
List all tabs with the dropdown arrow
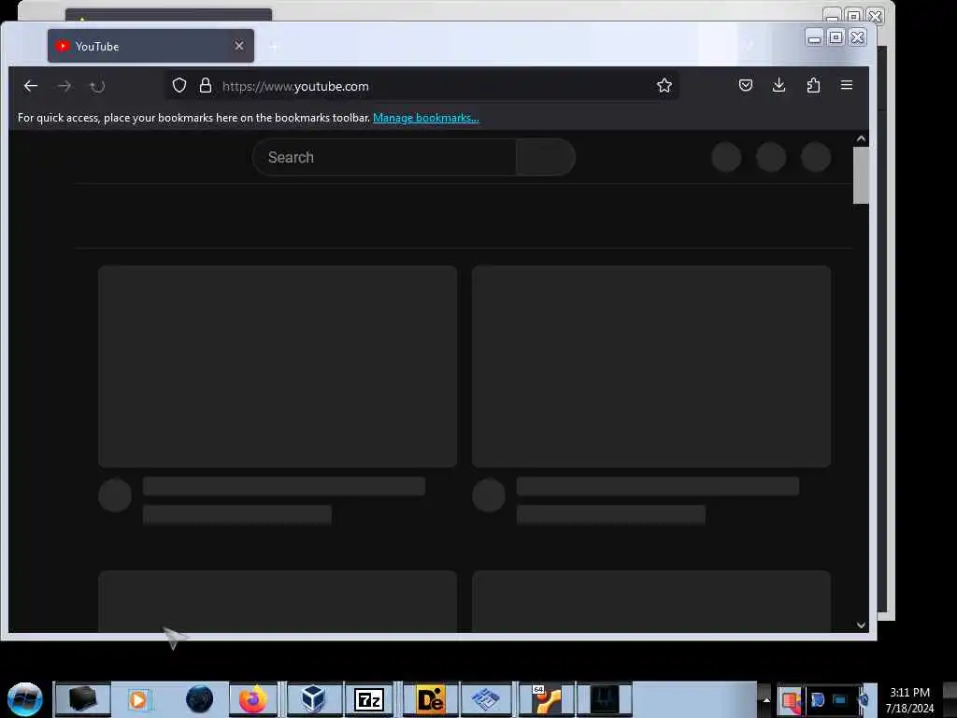coord(749,46)
